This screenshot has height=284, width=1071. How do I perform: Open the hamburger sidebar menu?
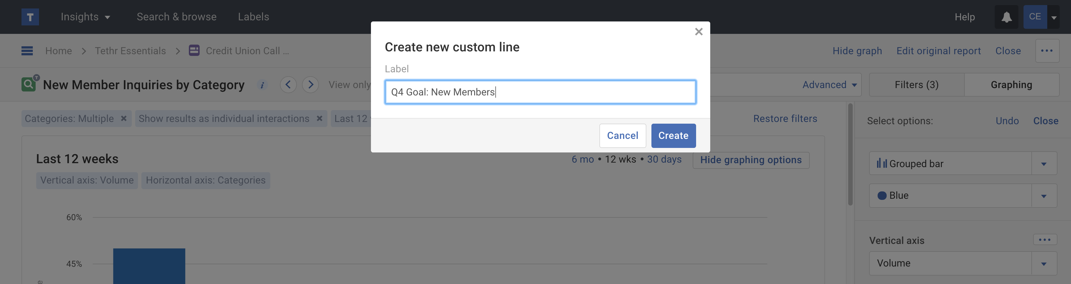click(27, 51)
